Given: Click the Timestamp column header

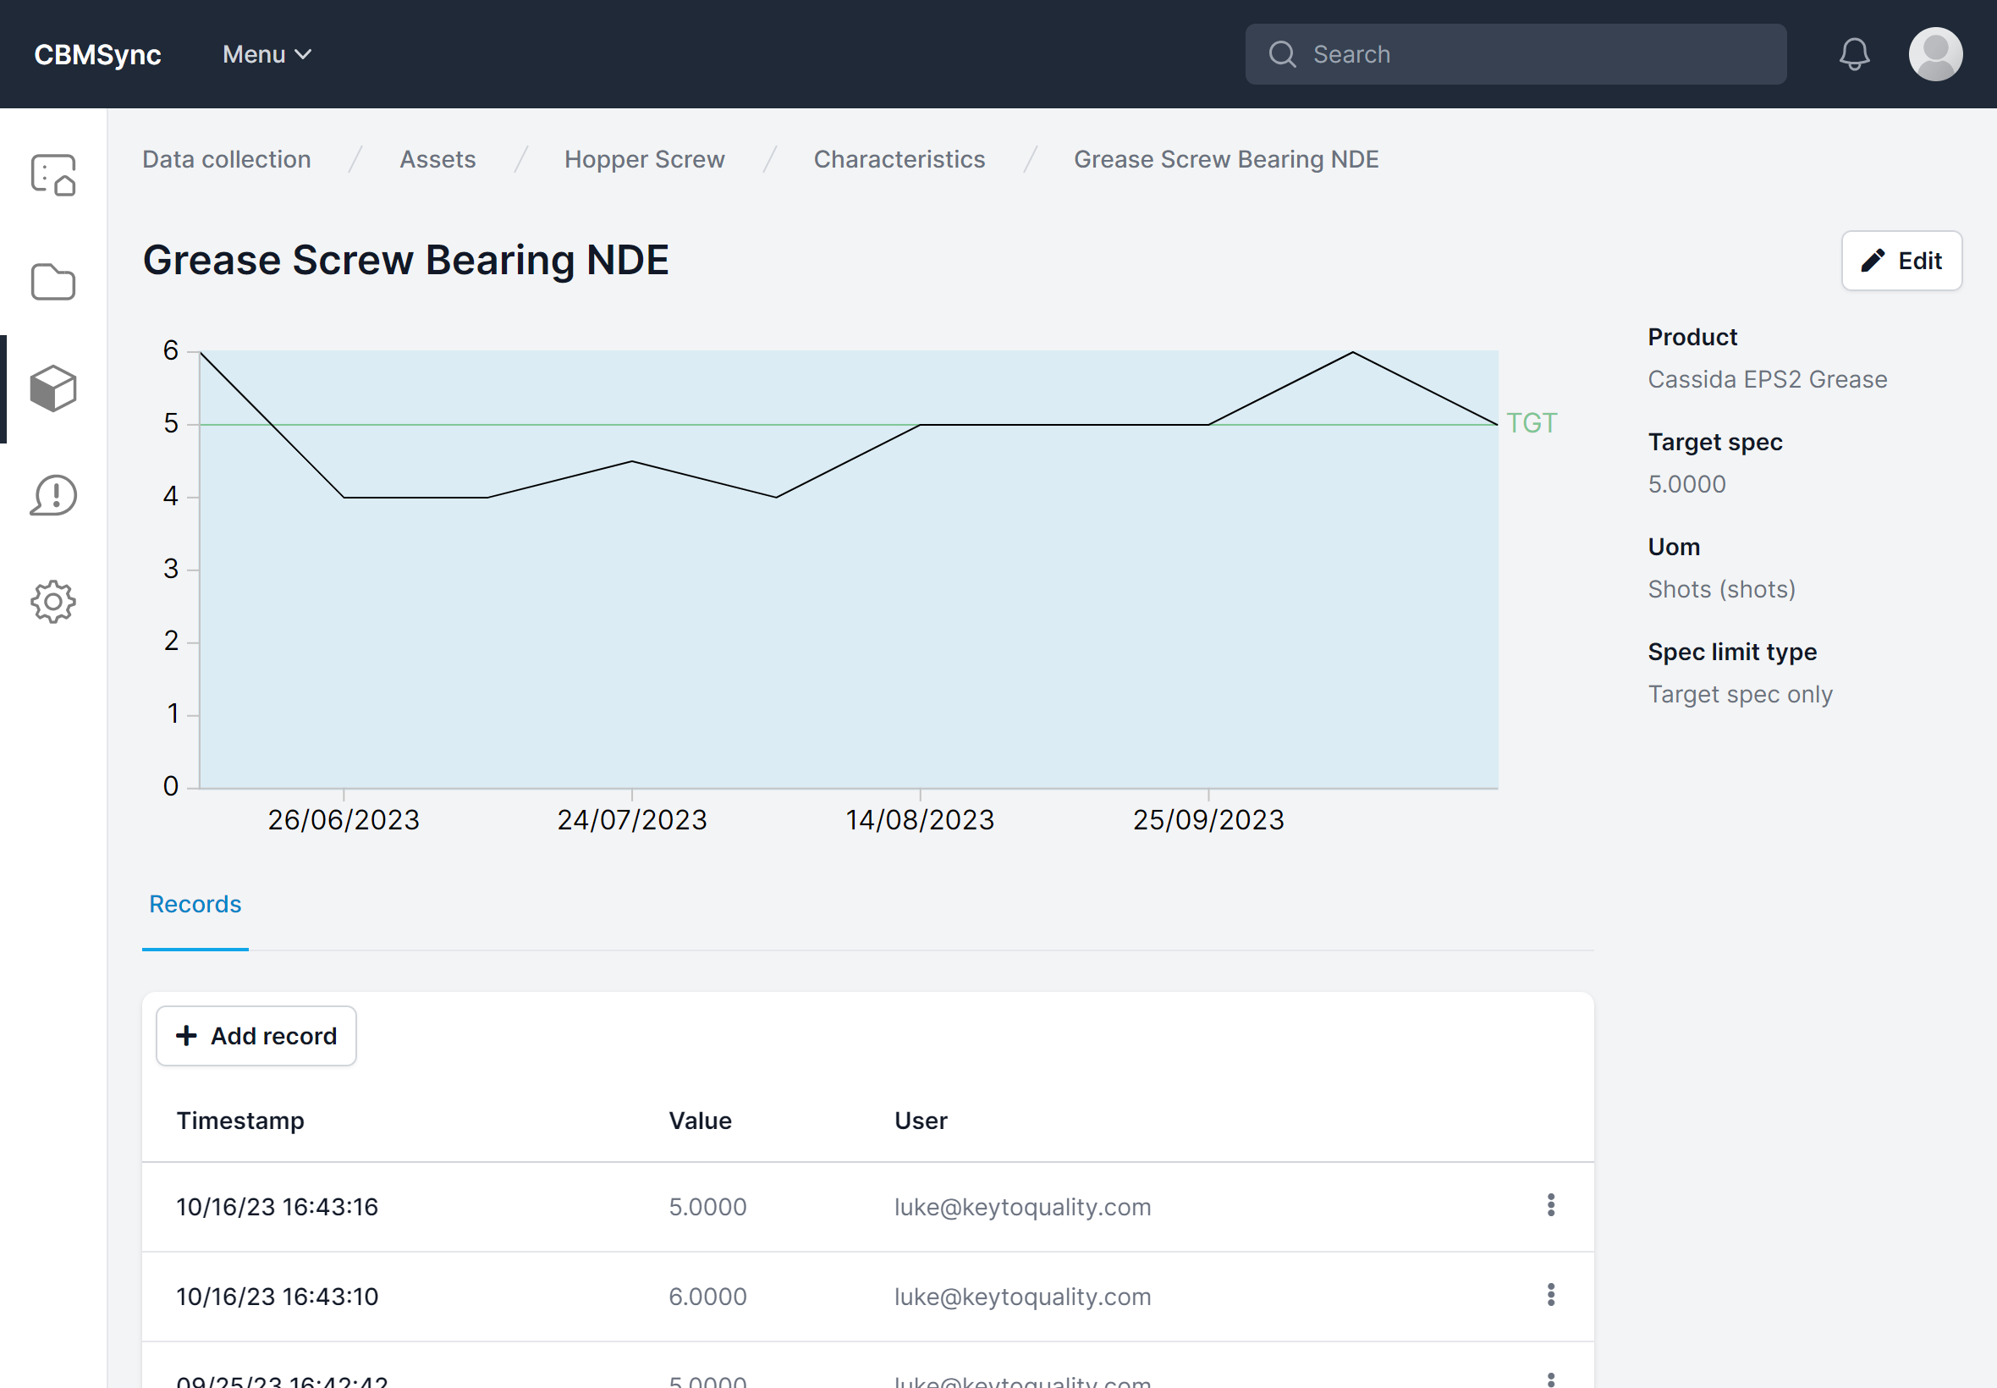Looking at the screenshot, I should point(240,1121).
